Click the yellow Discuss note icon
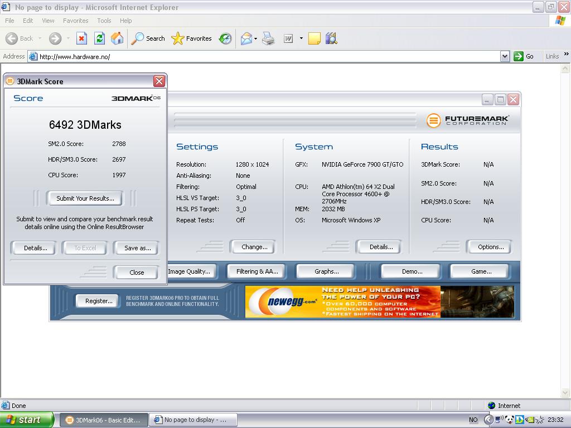The height and width of the screenshot is (428, 571). [314, 38]
